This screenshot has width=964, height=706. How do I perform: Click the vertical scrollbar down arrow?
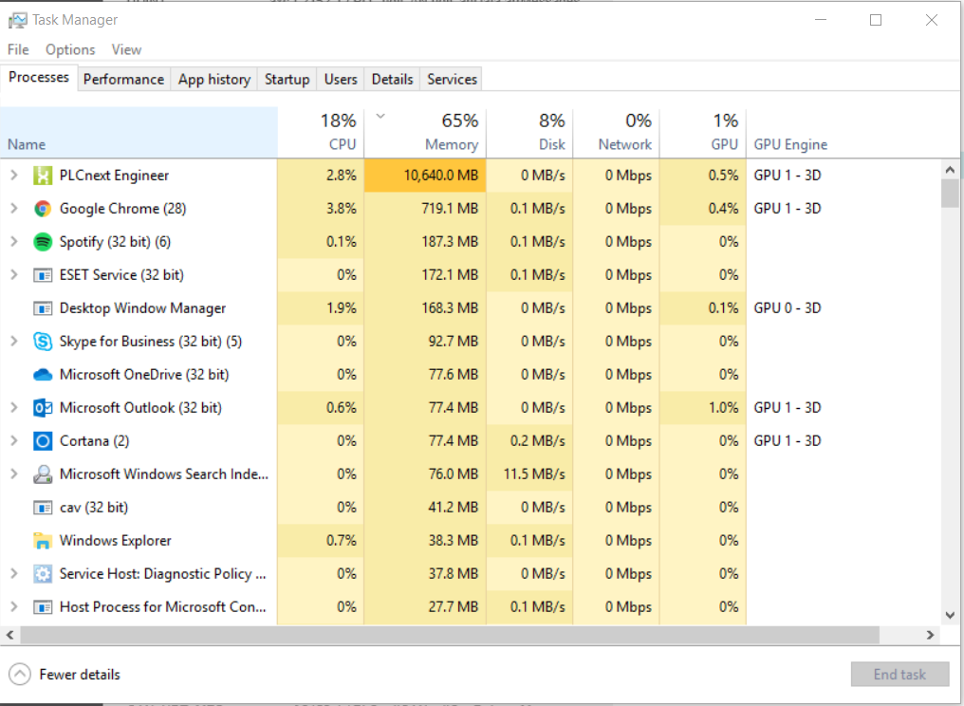click(950, 616)
